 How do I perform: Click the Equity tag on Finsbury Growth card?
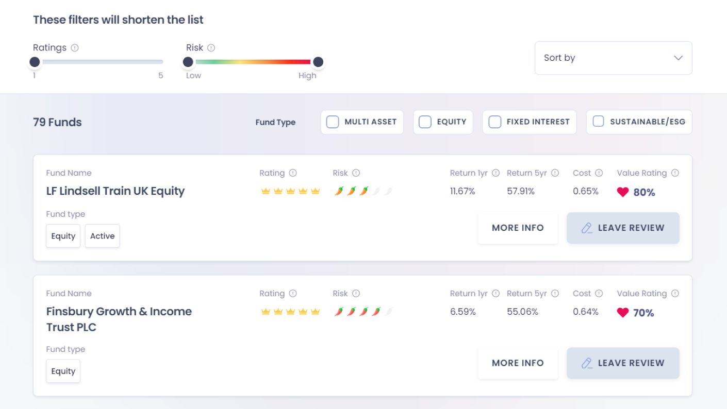point(63,371)
